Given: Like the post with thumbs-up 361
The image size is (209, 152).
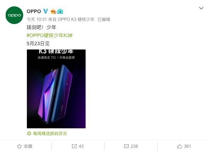Looking at the screenshot, I should point(184,146).
